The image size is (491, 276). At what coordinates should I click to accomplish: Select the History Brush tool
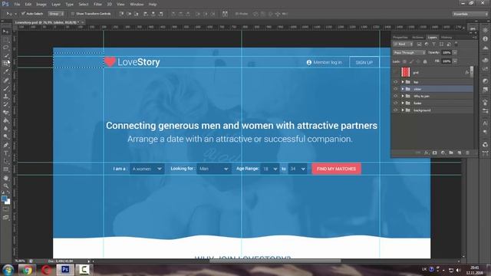pos(5,104)
